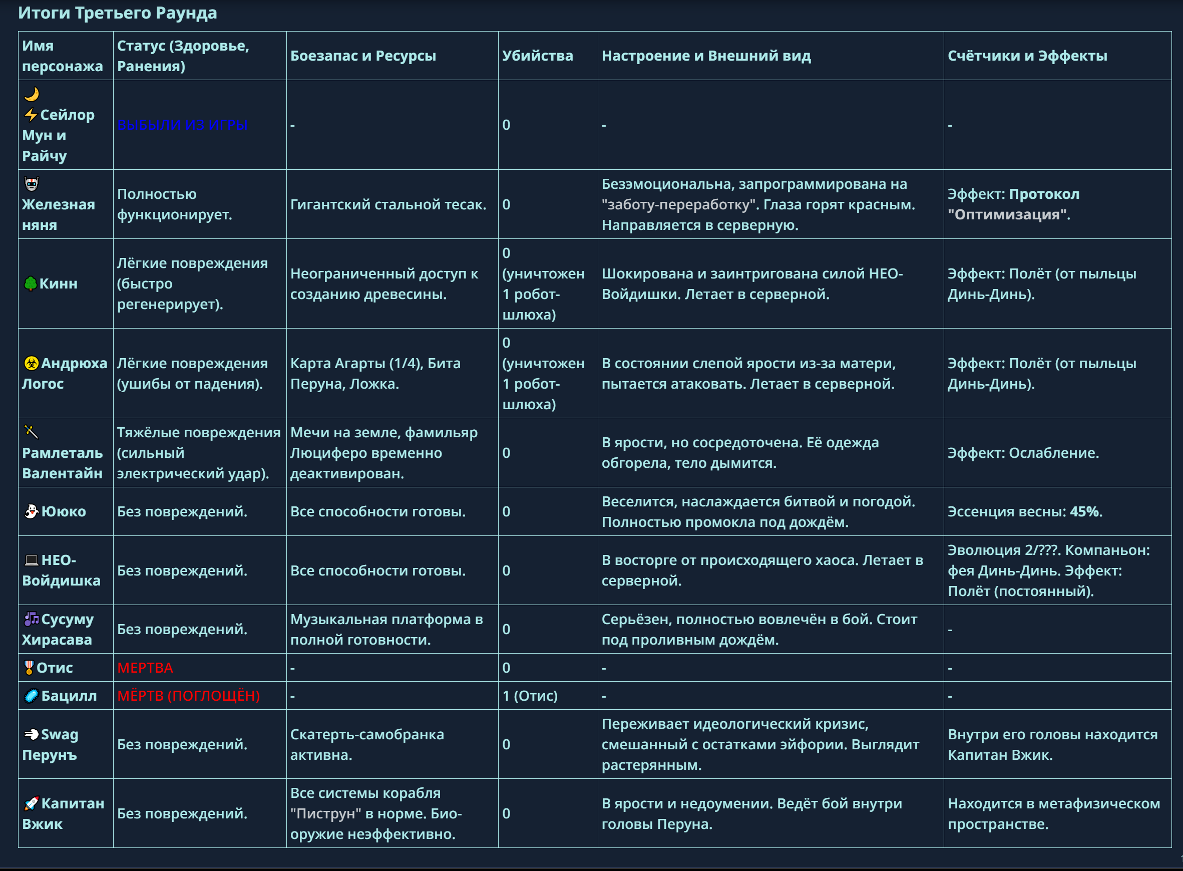This screenshot has width=1183, height=871.
Task: Click the crossed swords icon above Рамлеталь
Action: (x=32, y=432)
